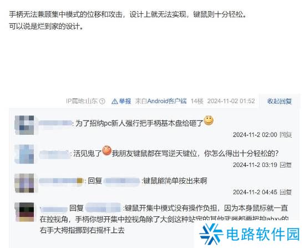
Task: Open third commenter's purple-gray avatar
Action: 24,183
